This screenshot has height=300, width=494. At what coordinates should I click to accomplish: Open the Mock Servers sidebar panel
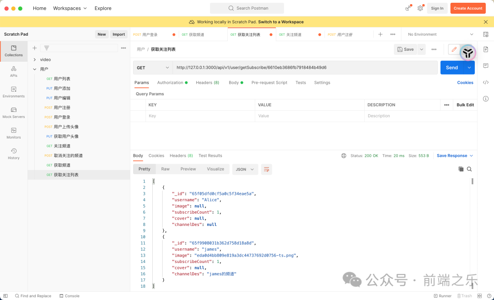point(14,113)
